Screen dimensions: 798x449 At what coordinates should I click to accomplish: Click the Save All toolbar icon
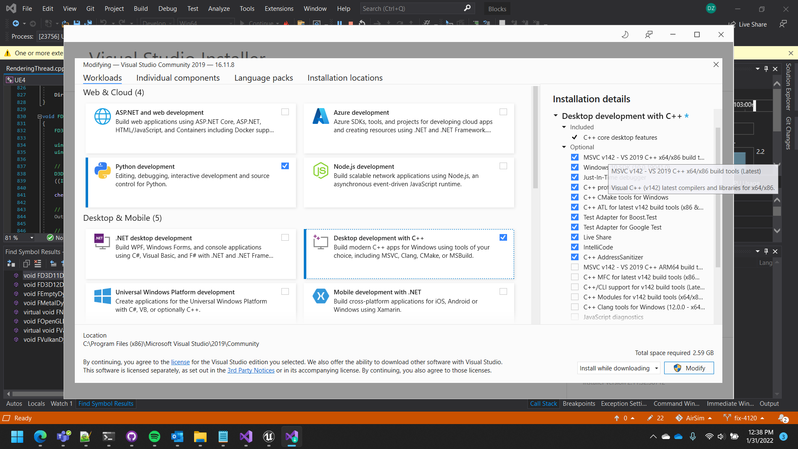point(88,23)
